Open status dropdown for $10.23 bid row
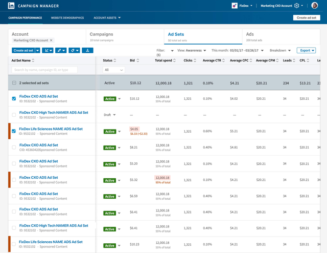The image size is (327, 253). [x=119, y=245]
